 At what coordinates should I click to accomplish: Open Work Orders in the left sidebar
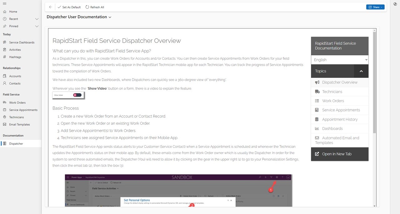[17, 102]
